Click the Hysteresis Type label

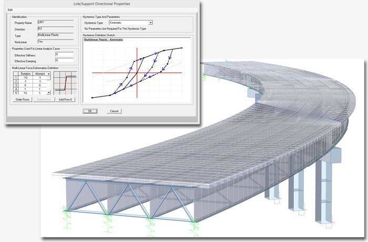94,23
